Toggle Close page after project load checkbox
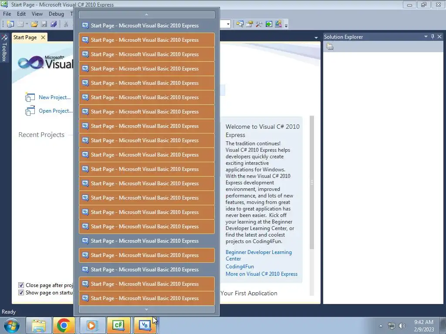The height and width of the screenshot is (334, 446). click(x=21, y=285)
